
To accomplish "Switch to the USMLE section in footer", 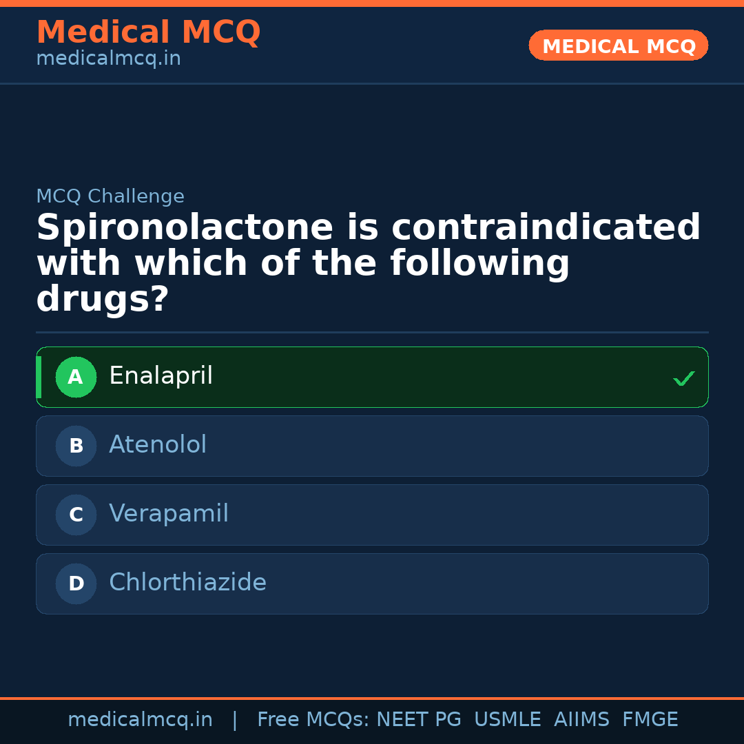I will click(508, 719).
